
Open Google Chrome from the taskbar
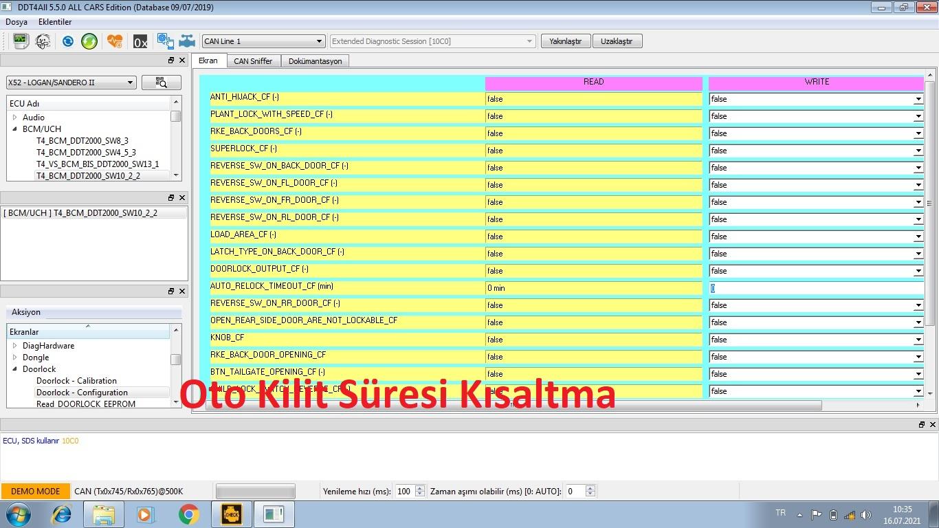click(188, 514)
